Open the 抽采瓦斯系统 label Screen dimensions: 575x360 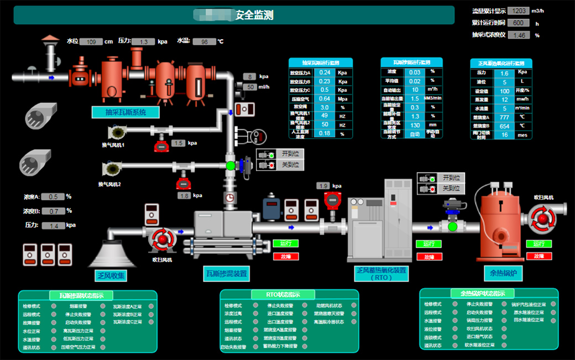(x=126, y=112)
